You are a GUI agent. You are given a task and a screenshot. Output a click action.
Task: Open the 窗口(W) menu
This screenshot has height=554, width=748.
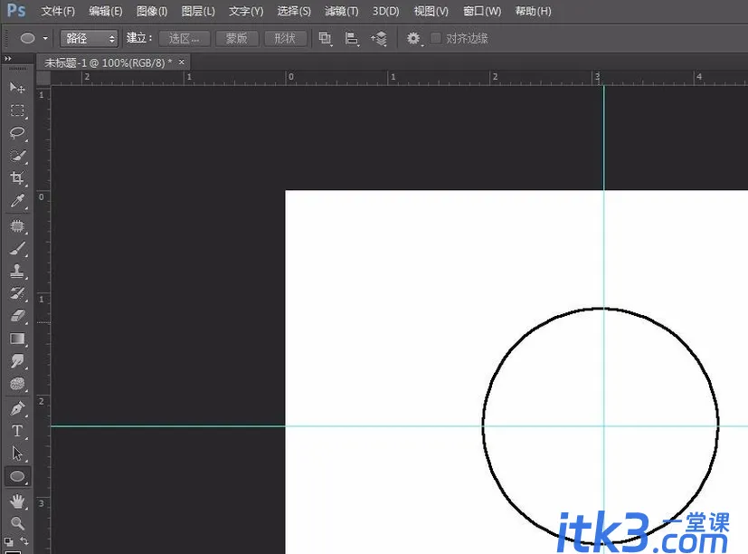coord(482,11)
